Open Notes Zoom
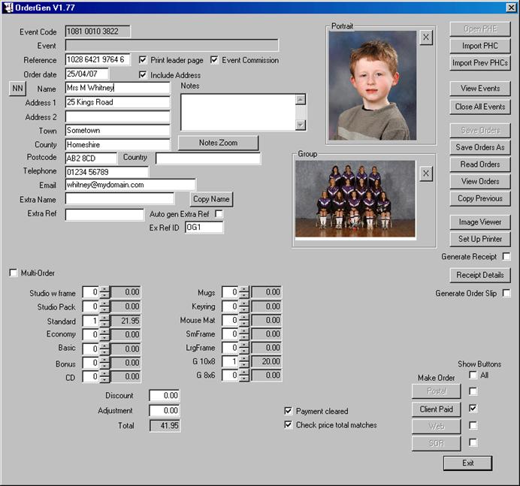The height and width of the screenshot is (486, 520). pos(218,143)
